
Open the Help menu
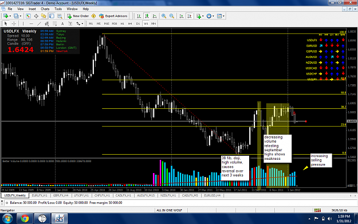point(85,9)
